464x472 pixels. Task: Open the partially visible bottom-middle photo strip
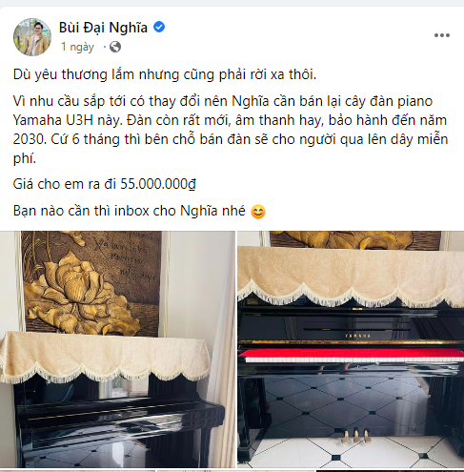click(235, 471)
